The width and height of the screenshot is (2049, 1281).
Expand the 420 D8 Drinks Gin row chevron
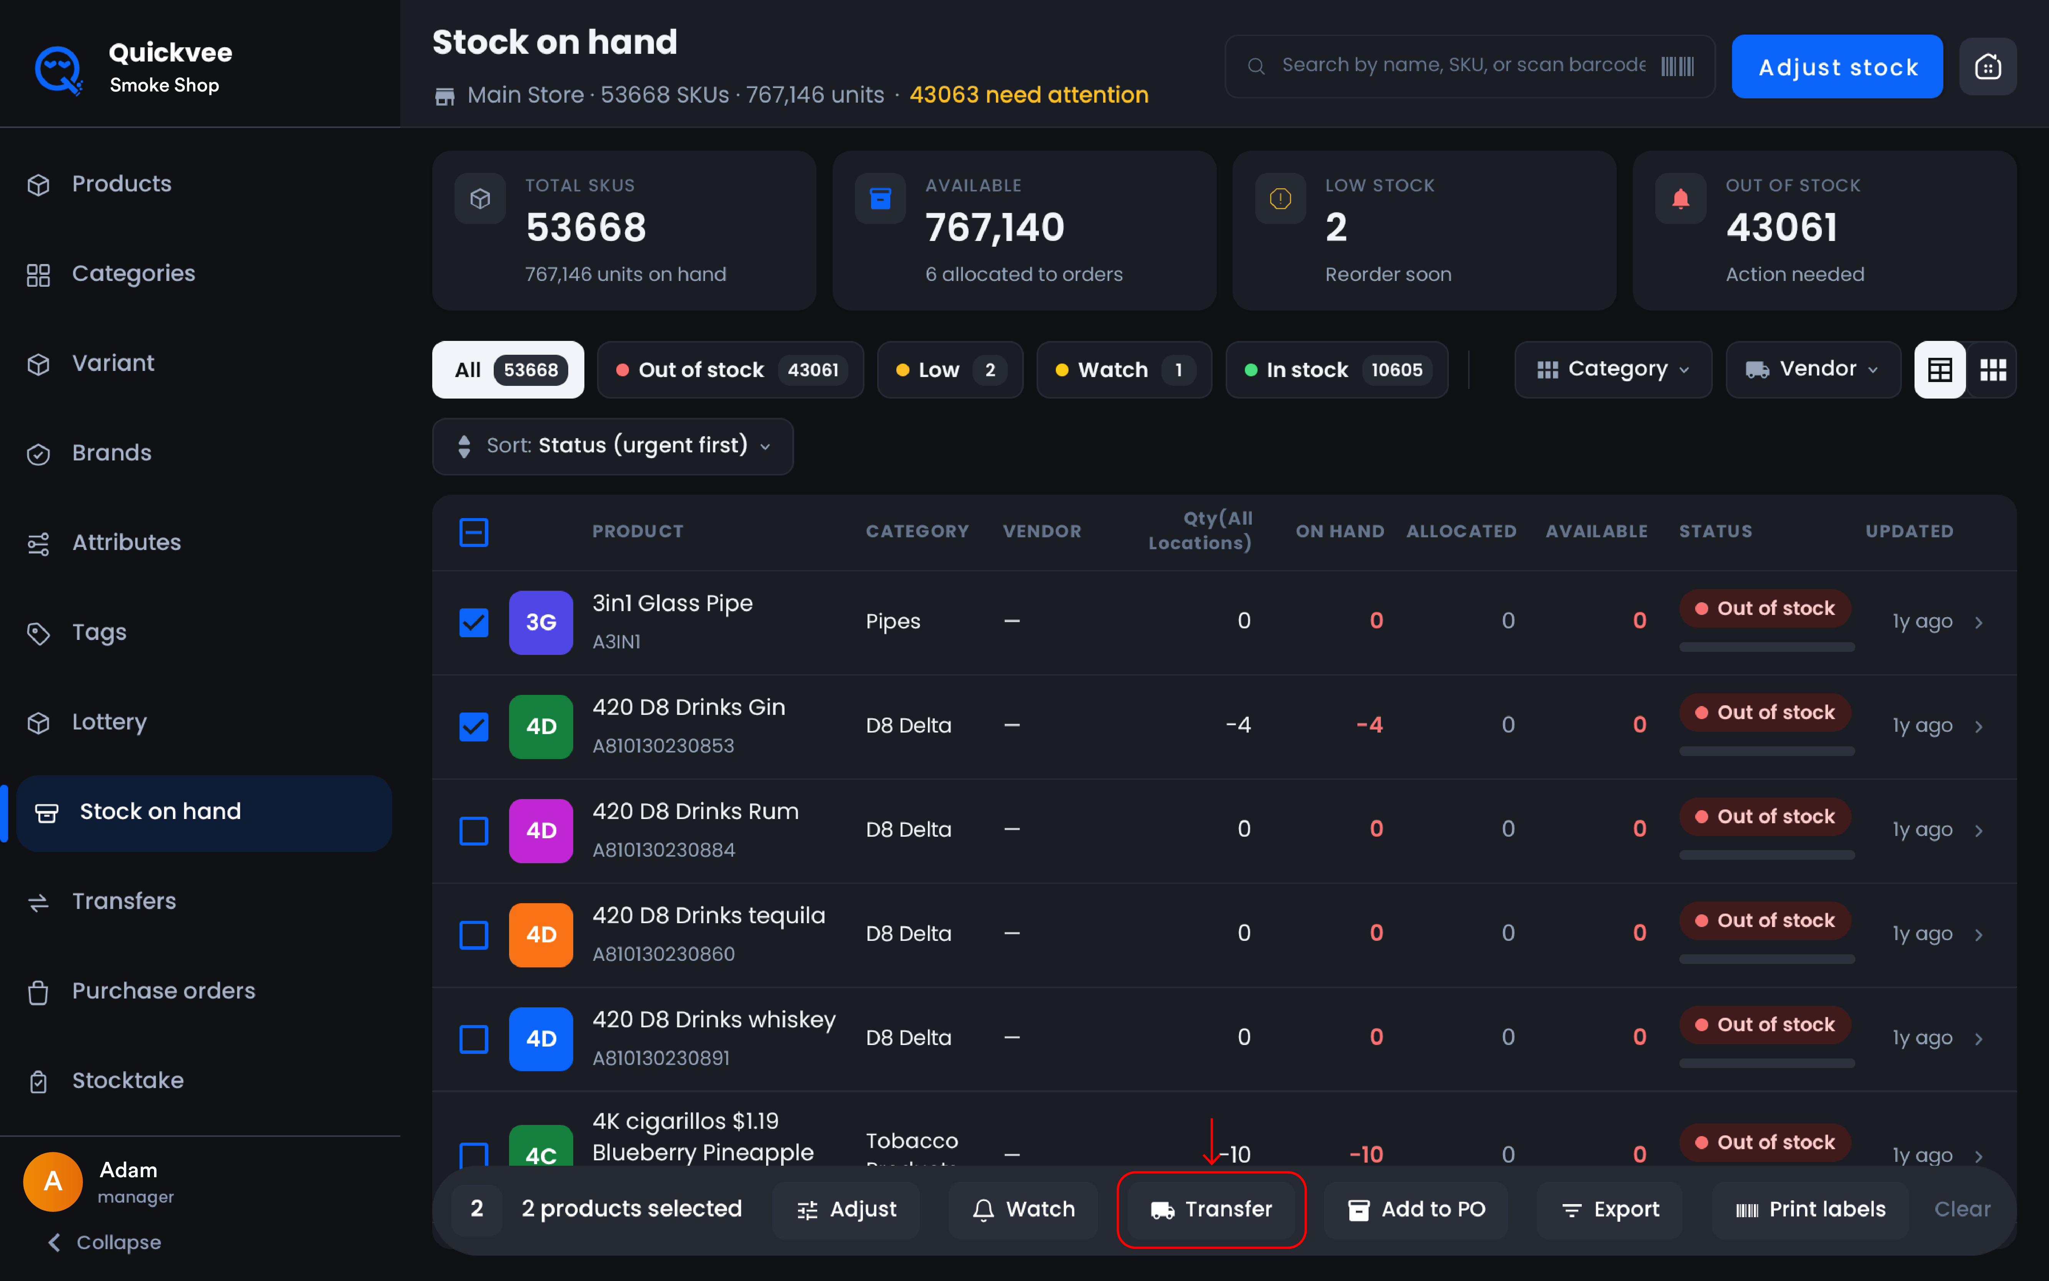point(1979,727)
